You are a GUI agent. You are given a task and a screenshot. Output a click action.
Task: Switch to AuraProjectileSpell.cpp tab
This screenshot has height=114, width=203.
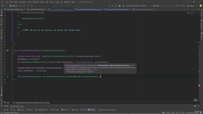[x=15, y=9]
